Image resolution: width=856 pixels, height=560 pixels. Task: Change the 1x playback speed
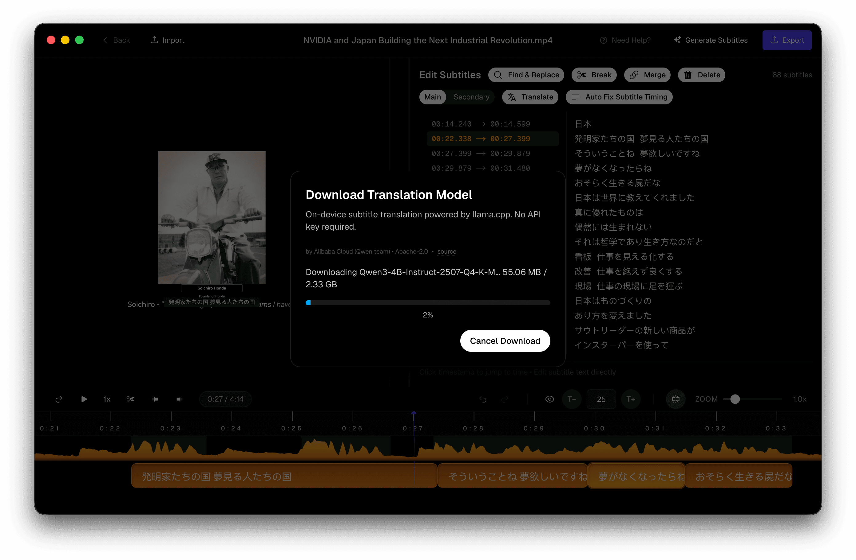tap(107, 399)
